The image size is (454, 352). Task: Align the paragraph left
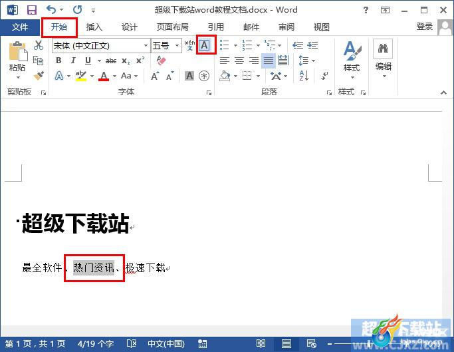[225, 61]
